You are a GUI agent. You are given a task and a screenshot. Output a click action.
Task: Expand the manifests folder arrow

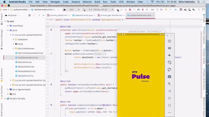point(8,26)
